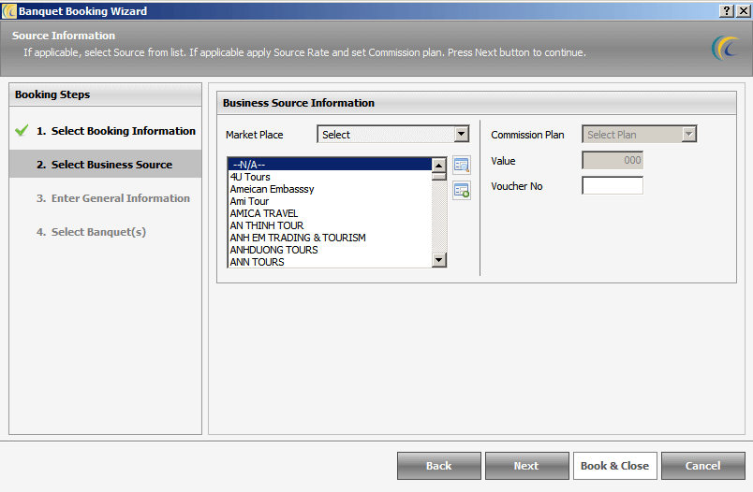
Task: Click the add new business source icon
Action: pyautogui.click(x=461, y=191)
